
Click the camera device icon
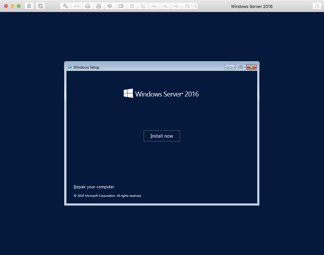point(121,6)
